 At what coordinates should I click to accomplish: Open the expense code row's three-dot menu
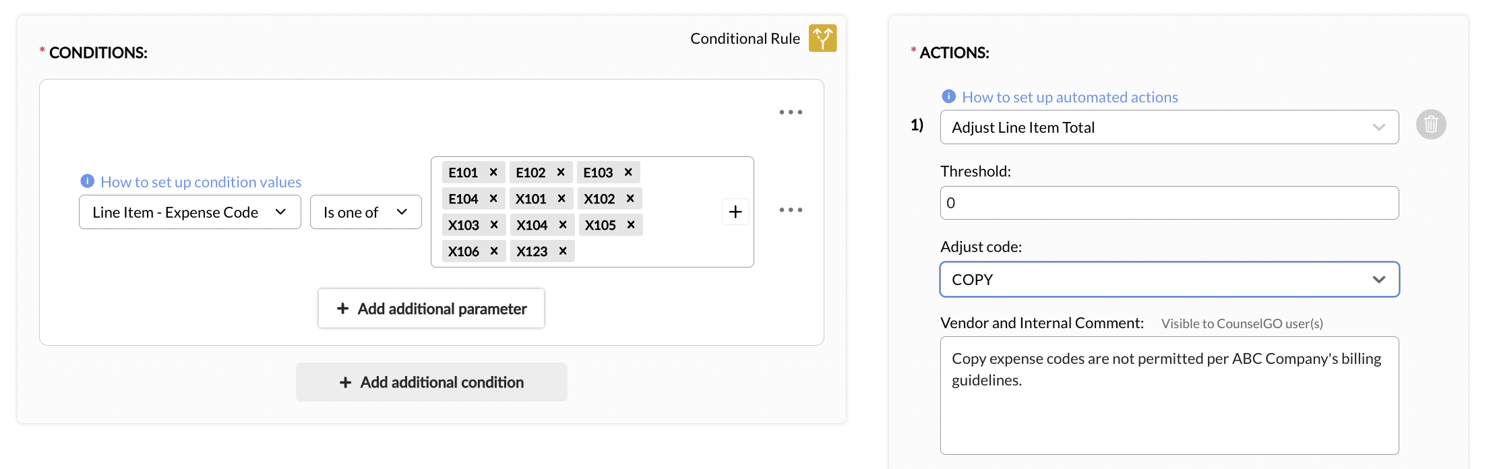coord(791,210)
